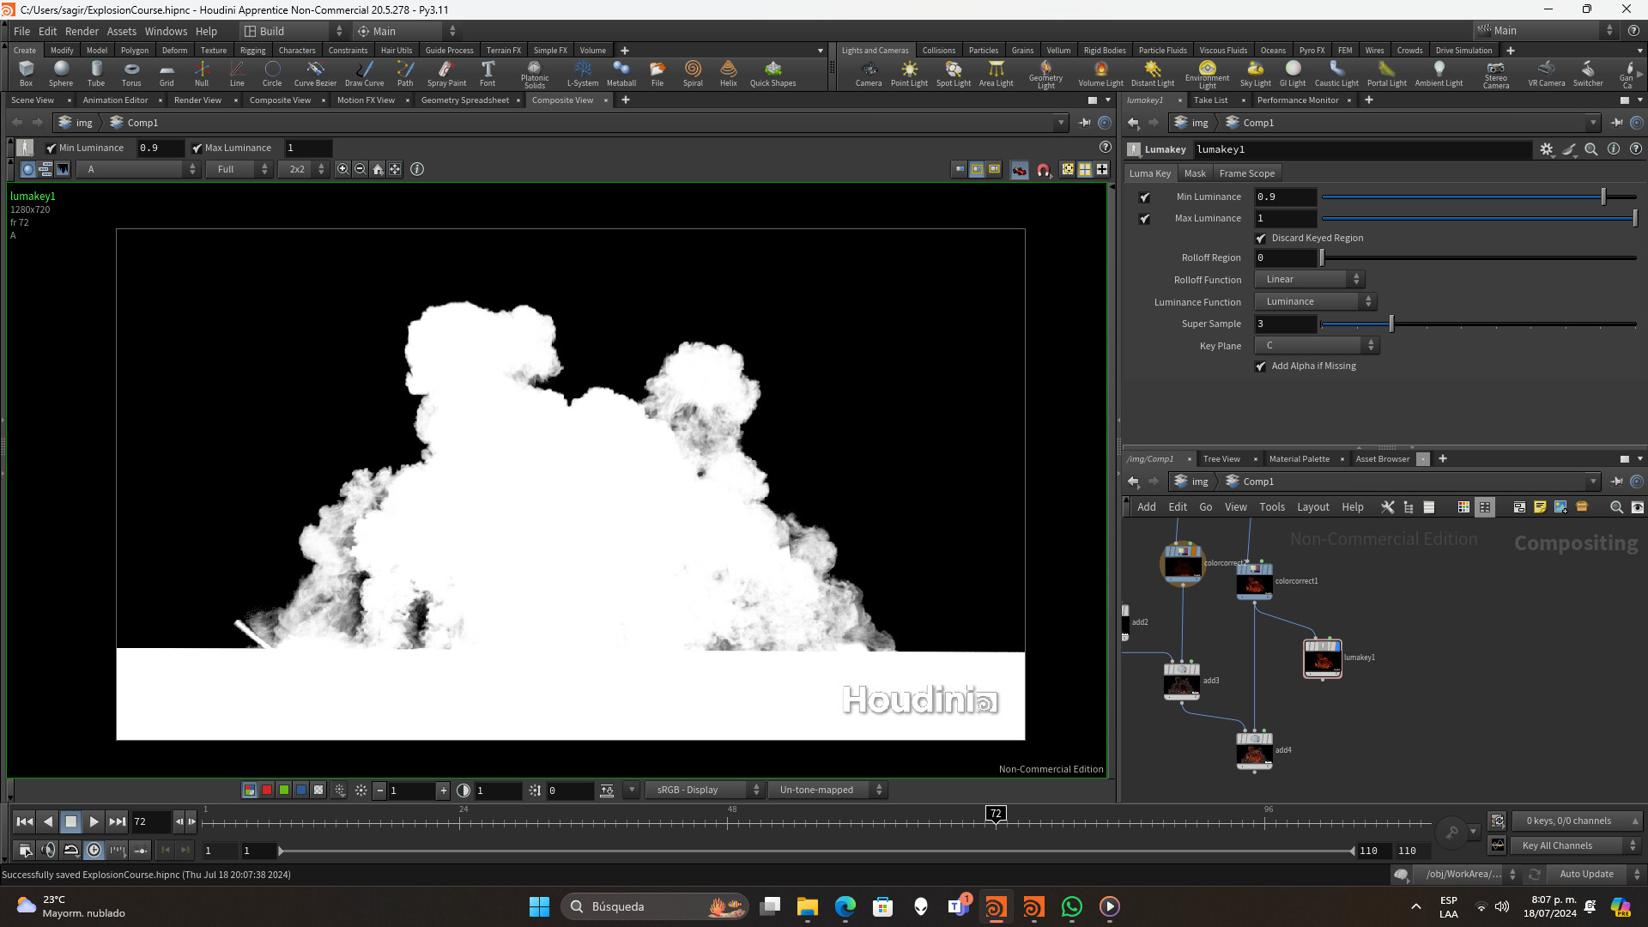This screenshot has height=927, width=1648.
Task: Open the sRGB - Display dropdown
Action: [x=704, y=791]
